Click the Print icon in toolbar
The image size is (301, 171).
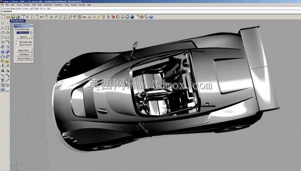(x=18, y=17)
